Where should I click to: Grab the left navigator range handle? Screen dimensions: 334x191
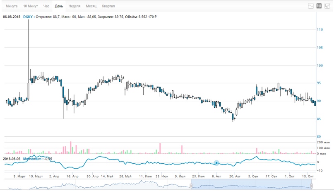[191, 186]
